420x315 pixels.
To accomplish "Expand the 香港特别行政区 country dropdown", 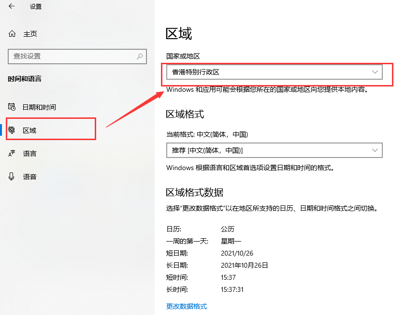I will coord(271,72).
